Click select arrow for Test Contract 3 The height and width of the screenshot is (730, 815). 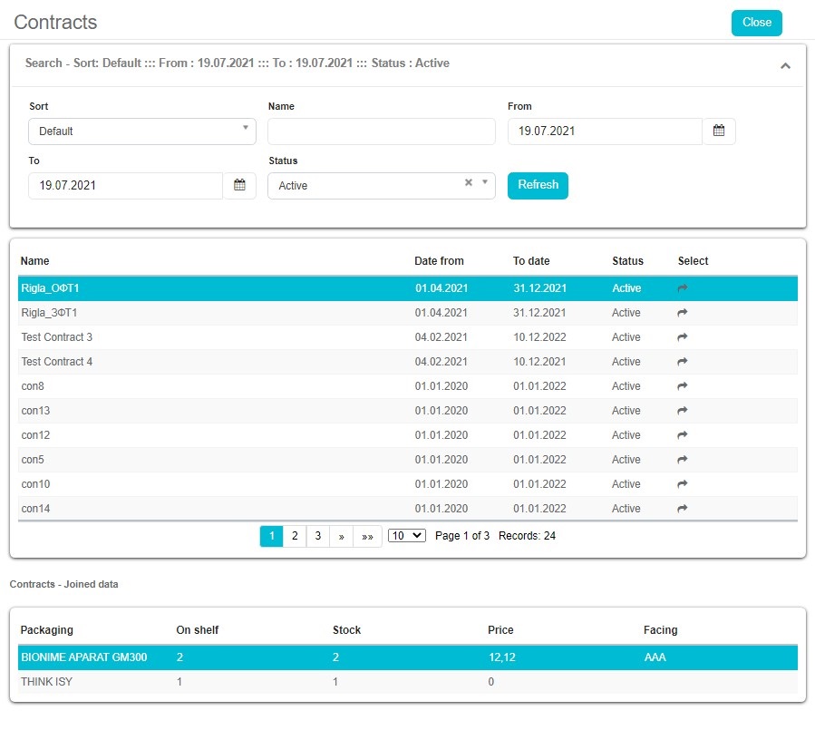683,337
